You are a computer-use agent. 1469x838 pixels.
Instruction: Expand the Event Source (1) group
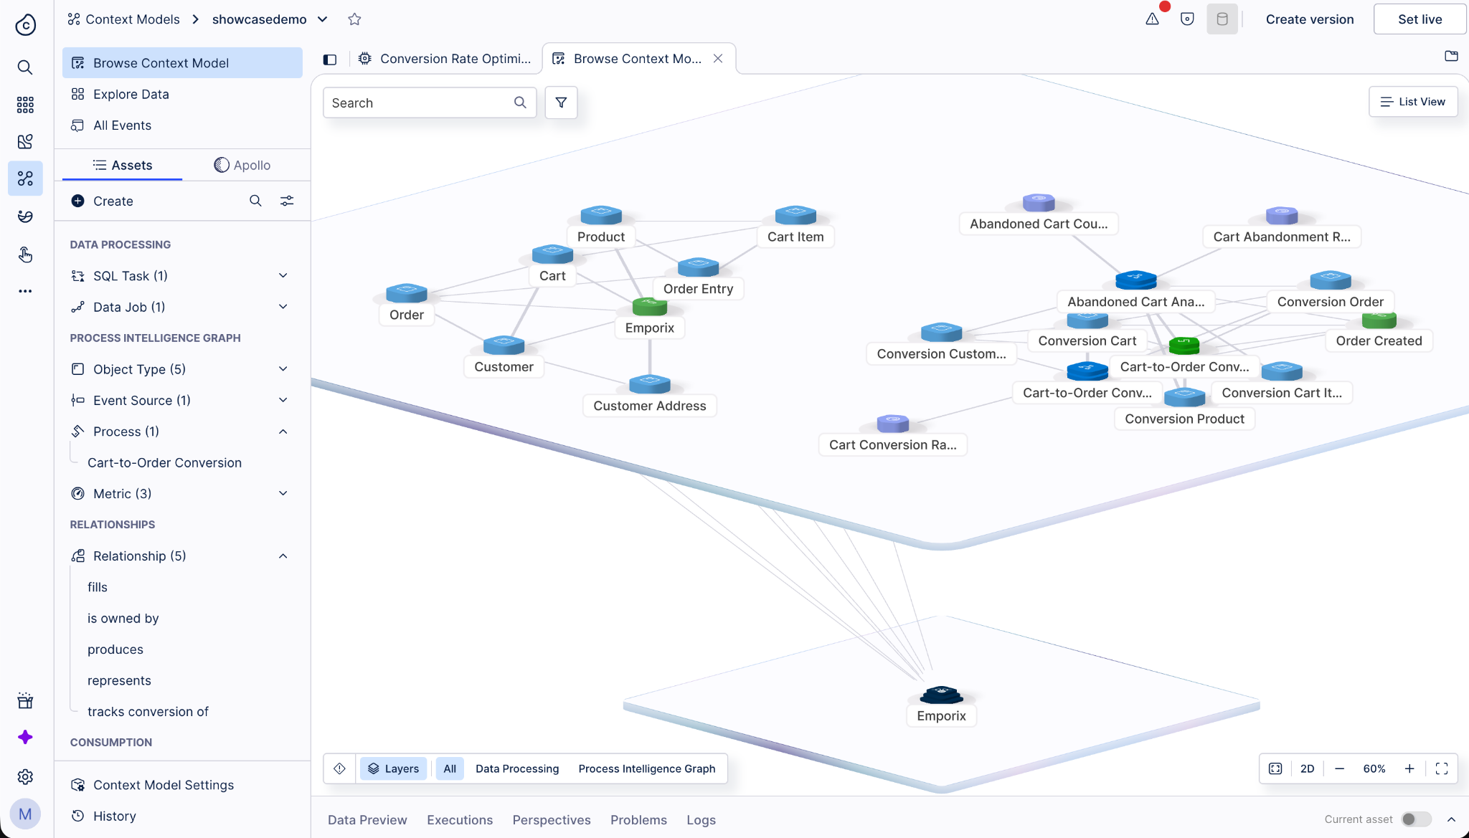(283, 400)
